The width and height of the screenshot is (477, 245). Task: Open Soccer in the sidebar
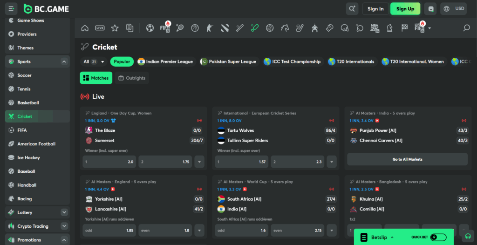[x=37, y=75]
